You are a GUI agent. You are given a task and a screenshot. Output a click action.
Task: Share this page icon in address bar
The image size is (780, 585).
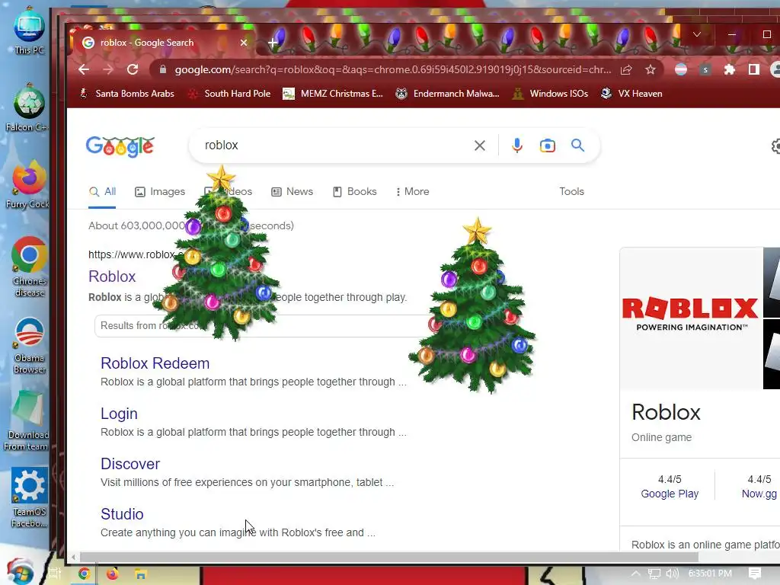tap(626, 69)
